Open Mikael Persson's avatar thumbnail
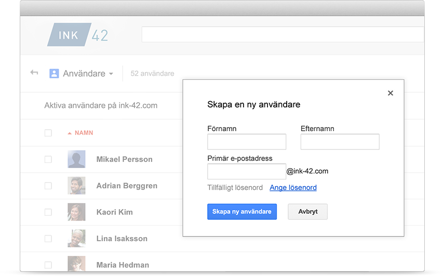The image size is (443, 276). (76, 159)
